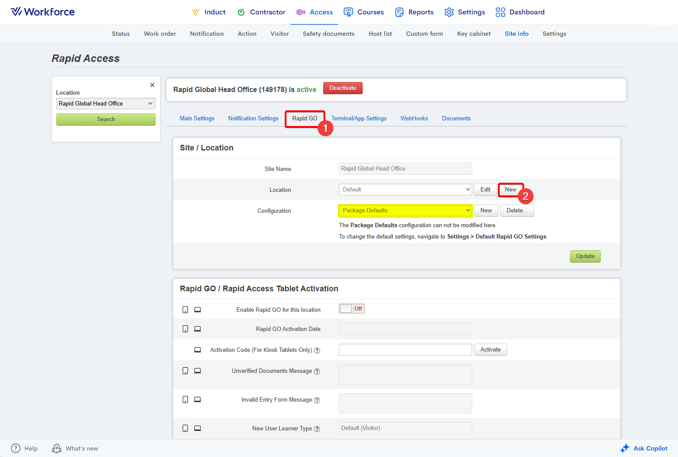
Task: Toggle Enable Rapid GO for this location
Action: coord(352,309)
